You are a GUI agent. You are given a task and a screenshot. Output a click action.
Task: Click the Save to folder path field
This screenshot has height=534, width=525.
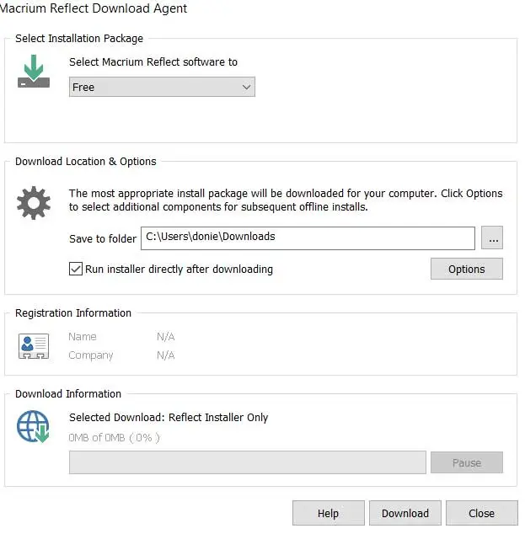(308, 238)
